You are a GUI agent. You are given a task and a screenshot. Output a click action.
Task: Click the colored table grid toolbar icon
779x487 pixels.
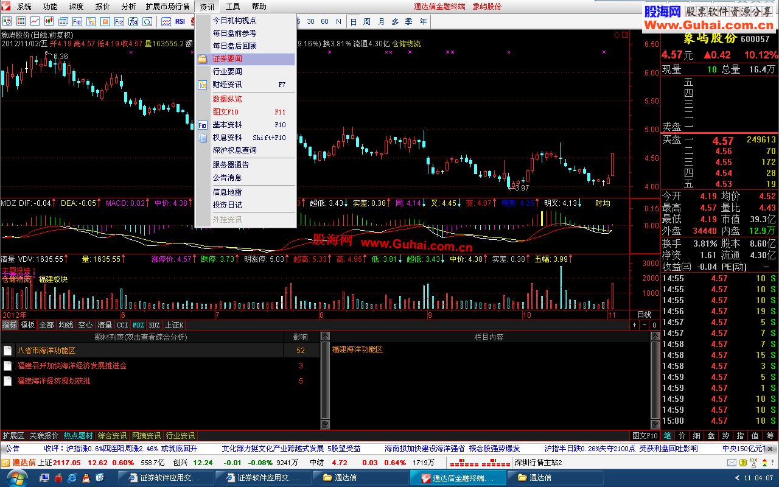click(21, 21)
